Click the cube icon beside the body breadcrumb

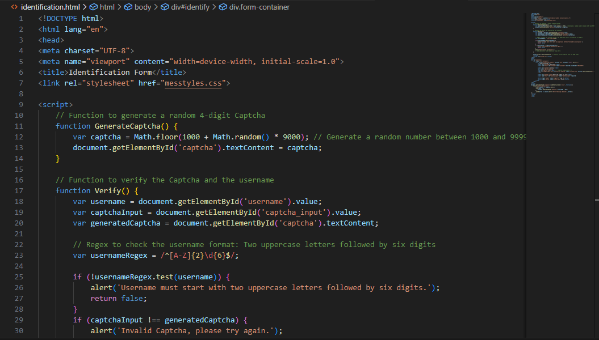tap(128, 7)
